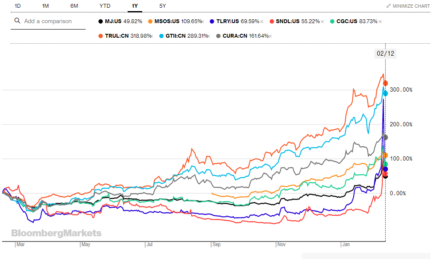Click the 0.00% axis label
Viewport: 435px width, 259px height.
pyautogui.click(x=398, y=193)
